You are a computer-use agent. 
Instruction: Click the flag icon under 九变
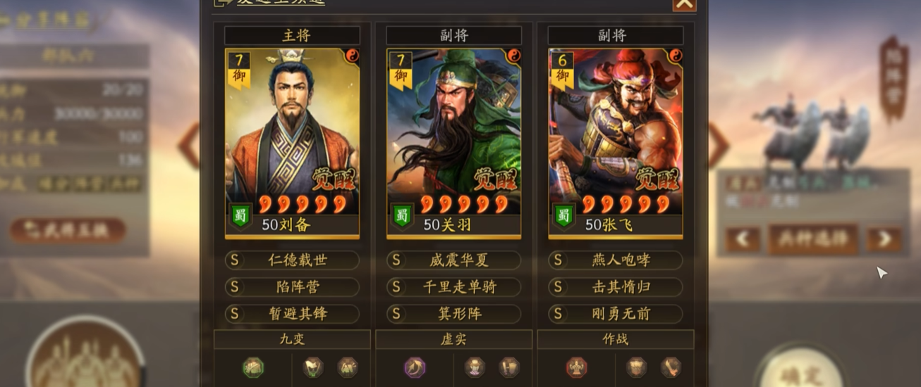(x=312, y=367)
